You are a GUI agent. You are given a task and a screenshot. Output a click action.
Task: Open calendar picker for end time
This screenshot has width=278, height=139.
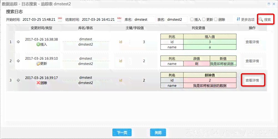point(119,19)
